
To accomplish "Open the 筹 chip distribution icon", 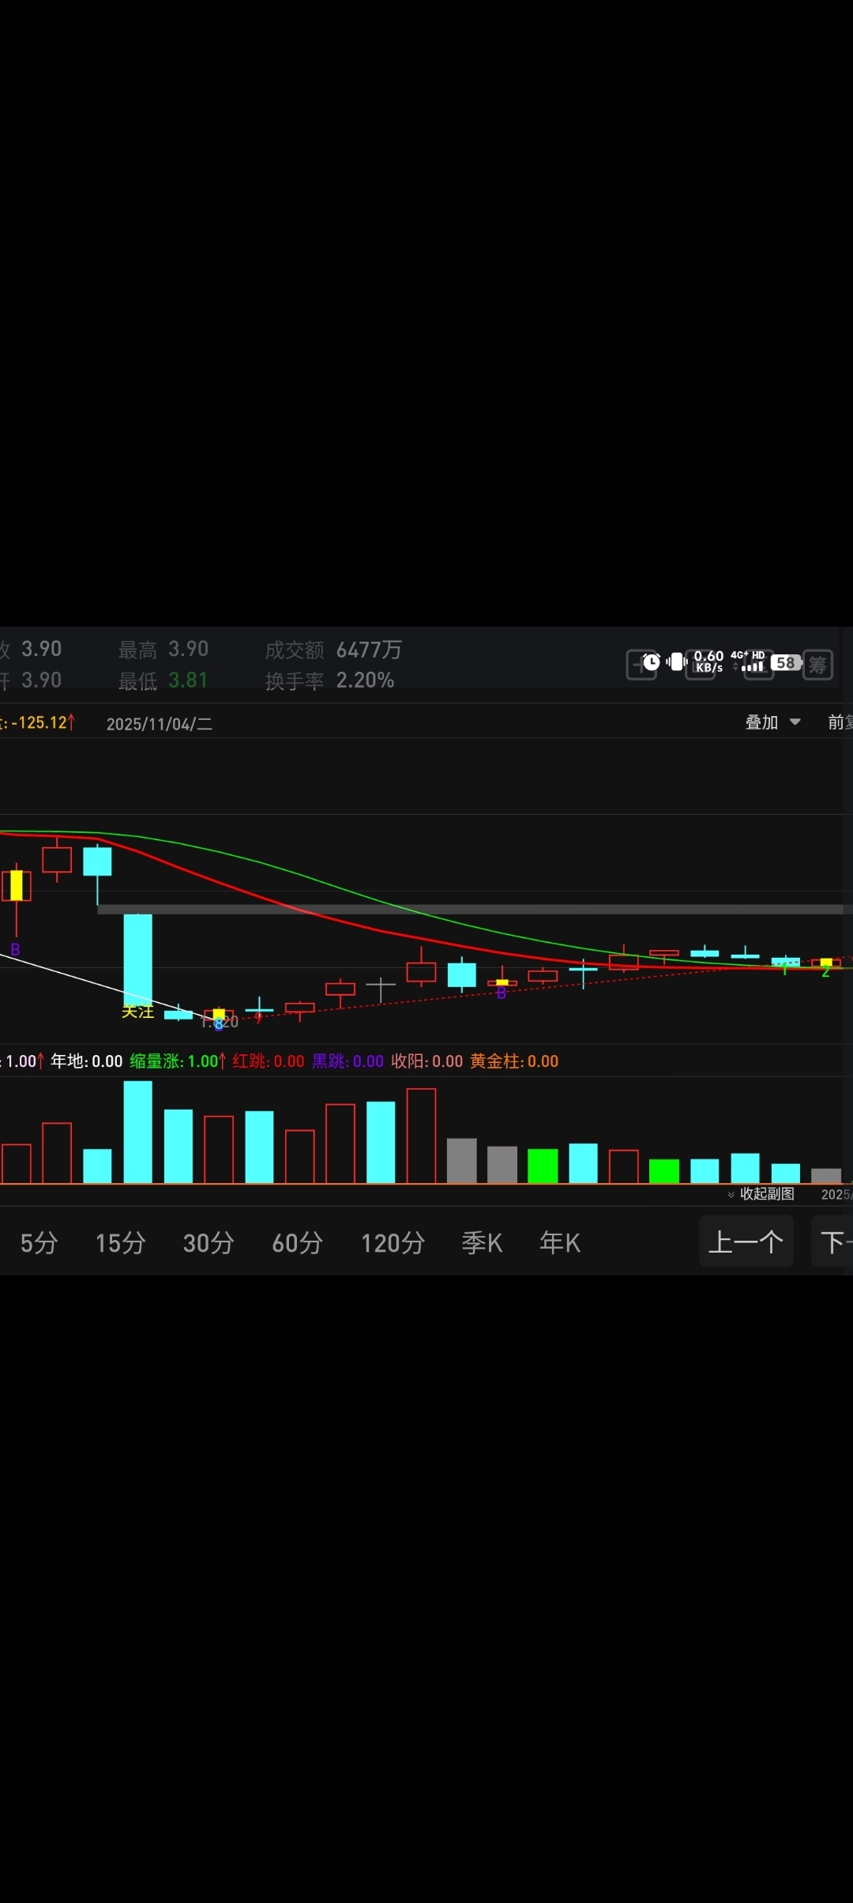I will click(818, 665).
